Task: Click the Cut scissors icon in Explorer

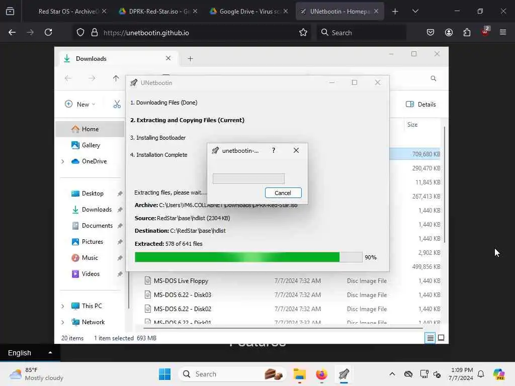Action: (117, 105)
